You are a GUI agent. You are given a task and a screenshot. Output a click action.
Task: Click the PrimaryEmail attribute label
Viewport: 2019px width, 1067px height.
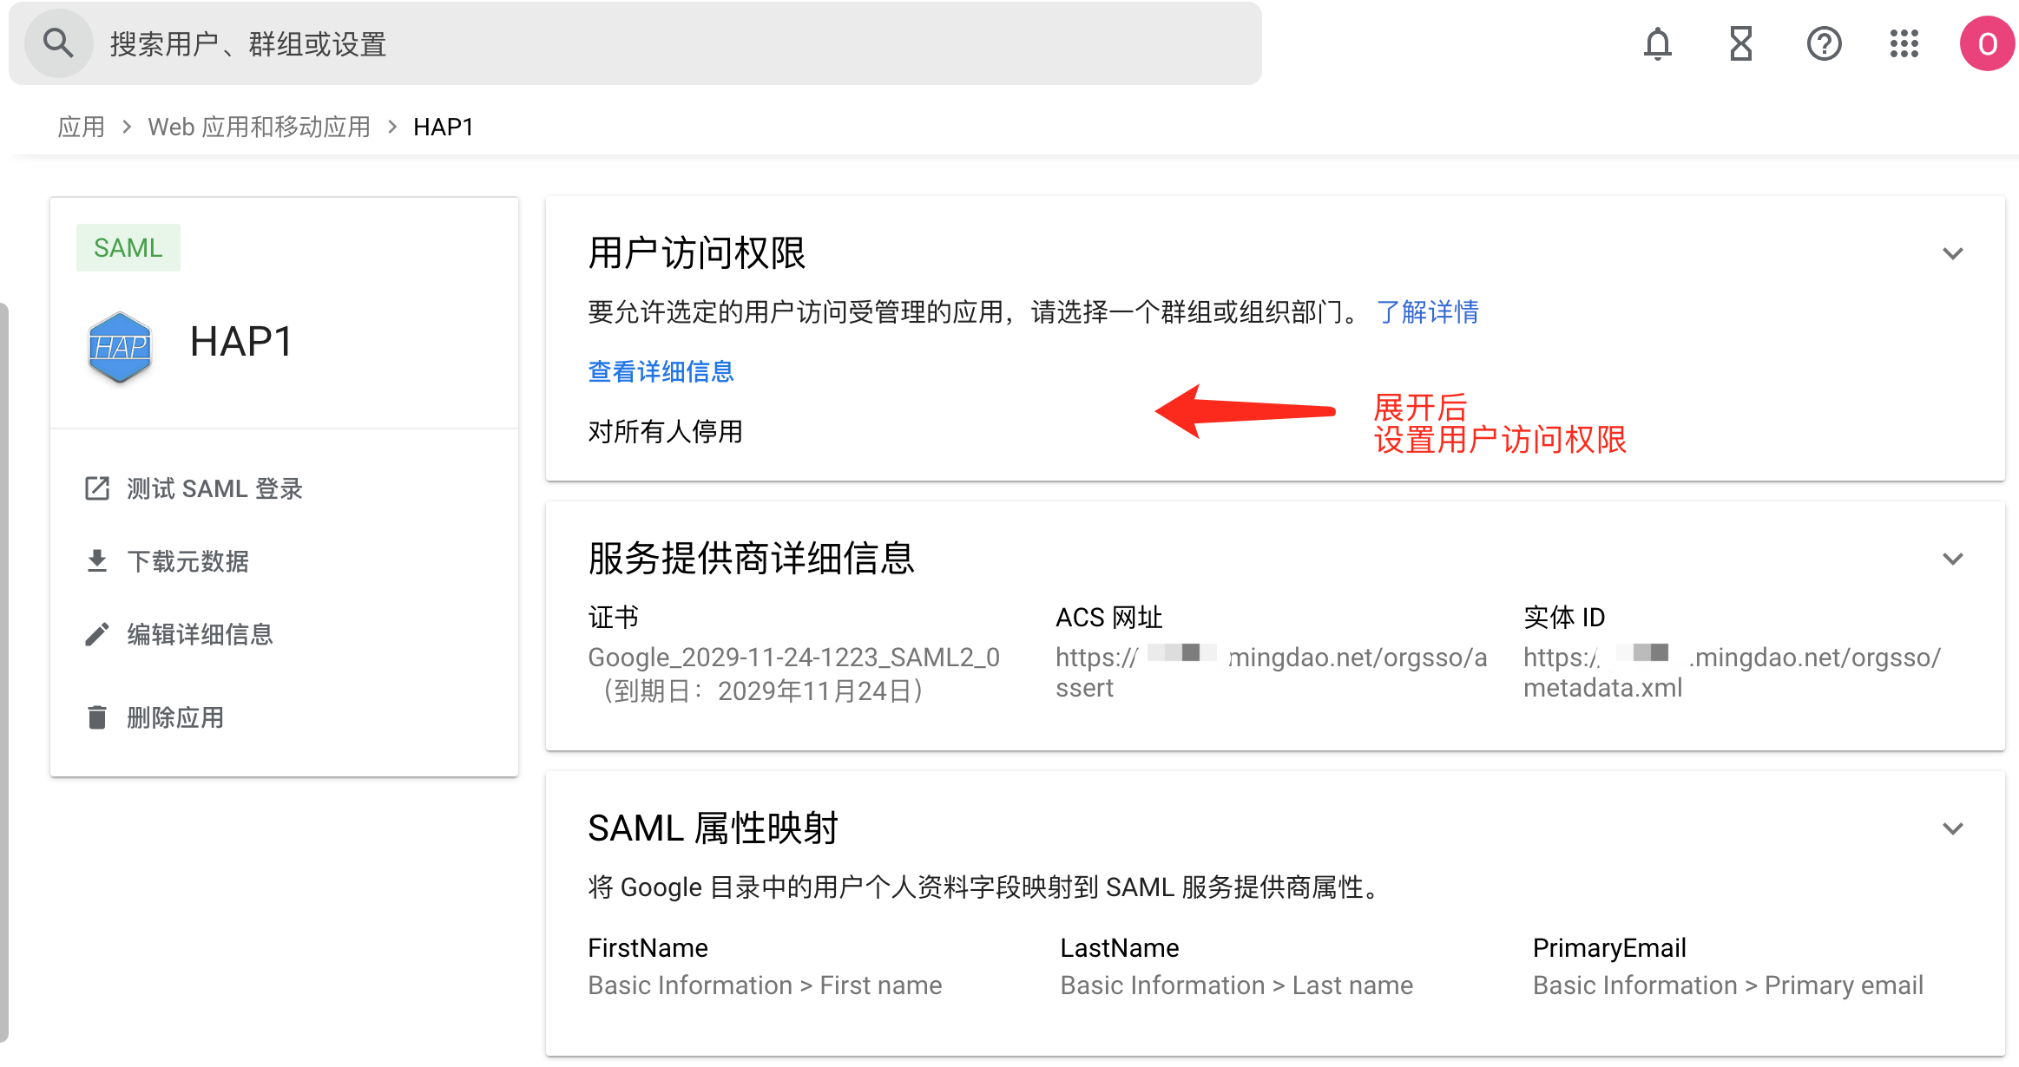[x=1609, y=948]
